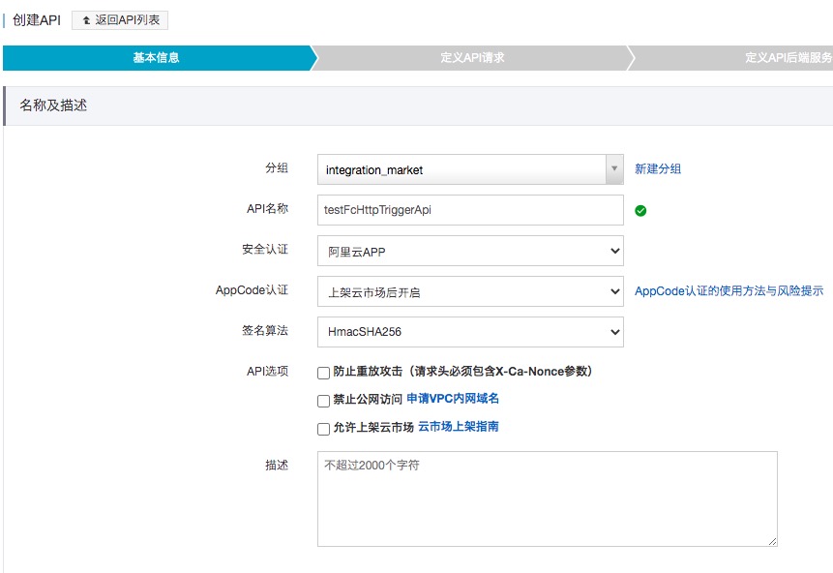Open the 新建分组 link

[658, 169]
